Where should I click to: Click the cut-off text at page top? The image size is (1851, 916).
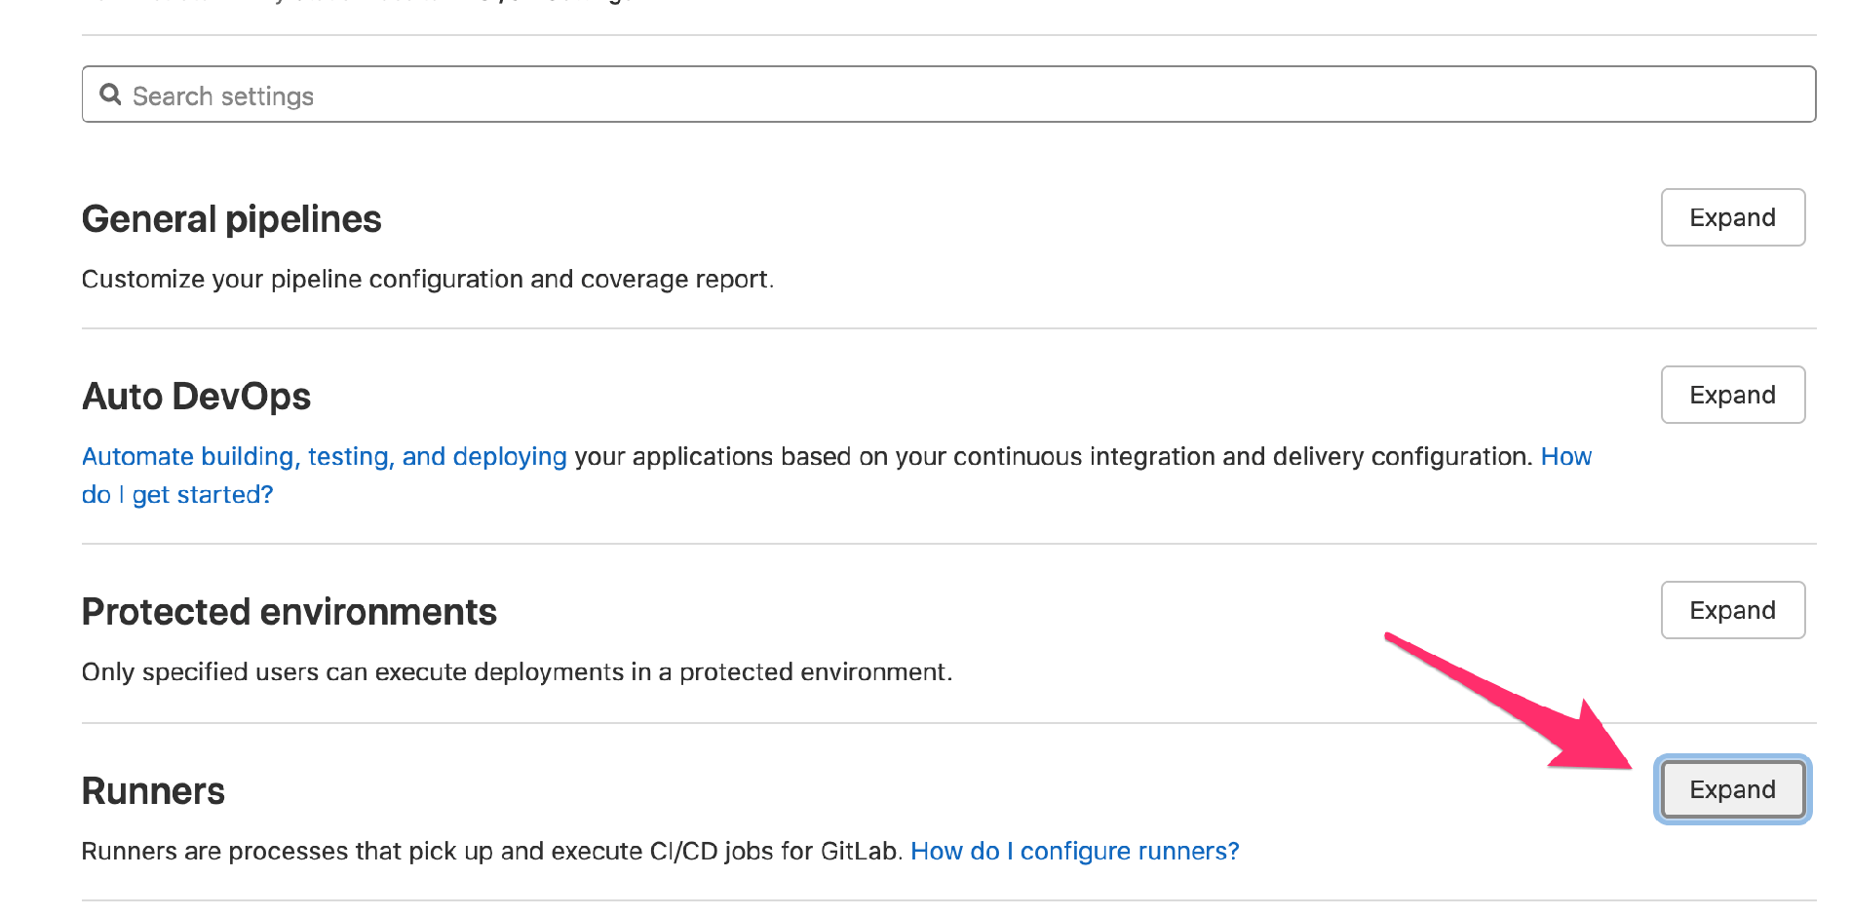coord(361,3)
